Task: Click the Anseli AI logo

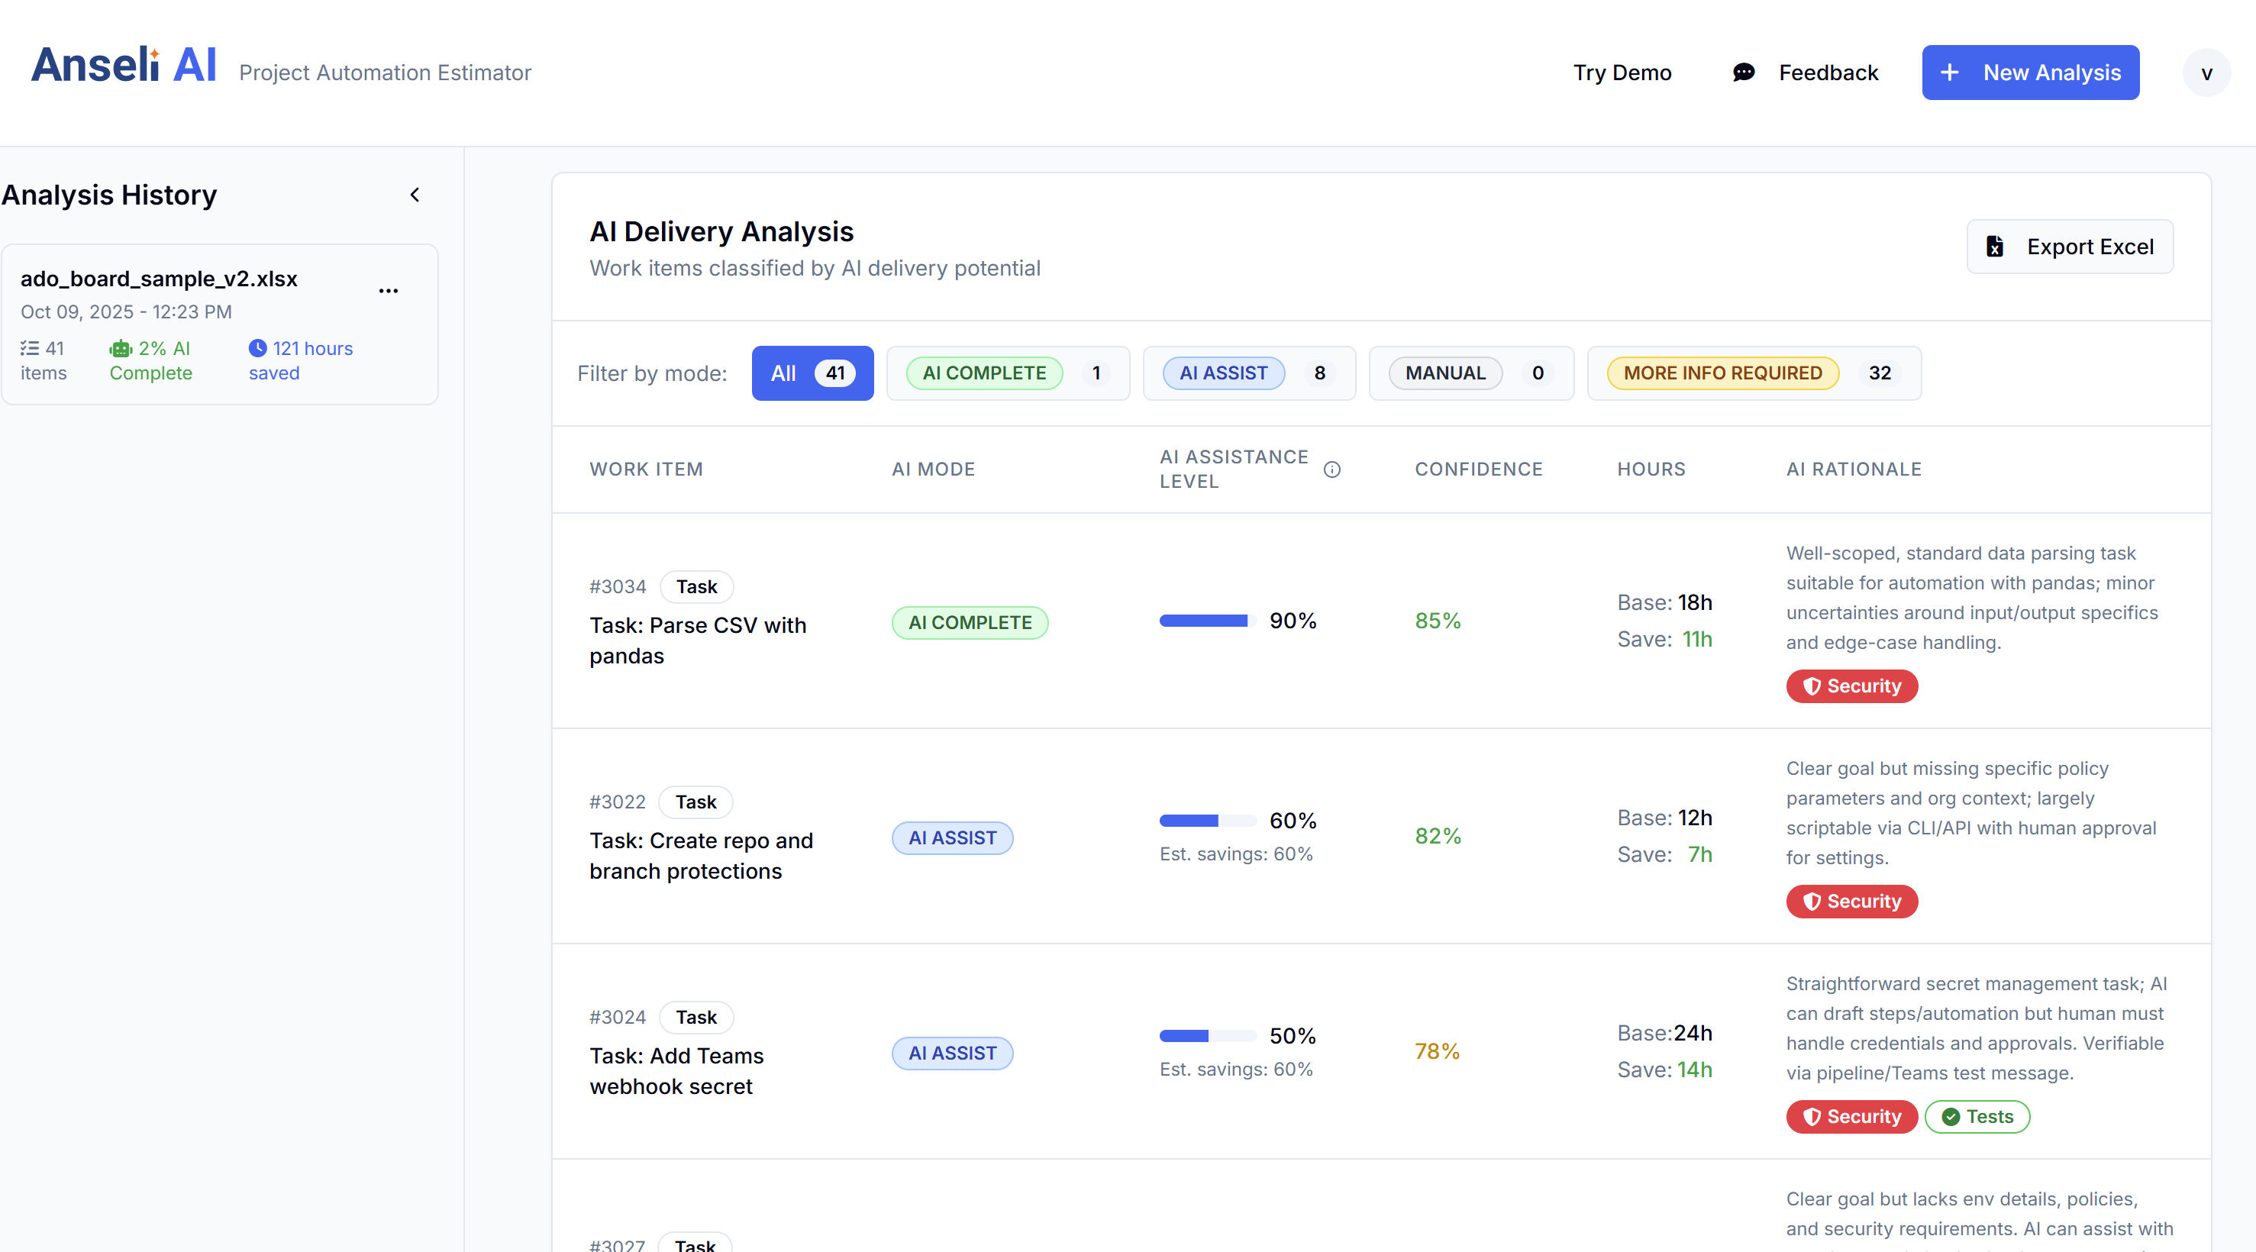Action: click(x=124, y=66)
